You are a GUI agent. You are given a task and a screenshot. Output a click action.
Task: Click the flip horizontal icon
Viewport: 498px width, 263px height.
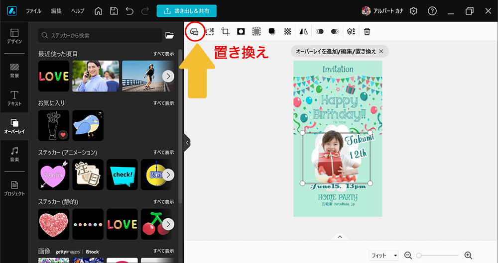click(x=303, y=31)
